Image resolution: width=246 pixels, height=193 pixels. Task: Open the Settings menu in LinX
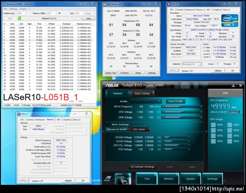pos(14,9)
